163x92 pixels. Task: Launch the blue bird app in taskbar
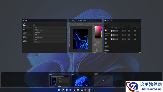pos(71,90)
